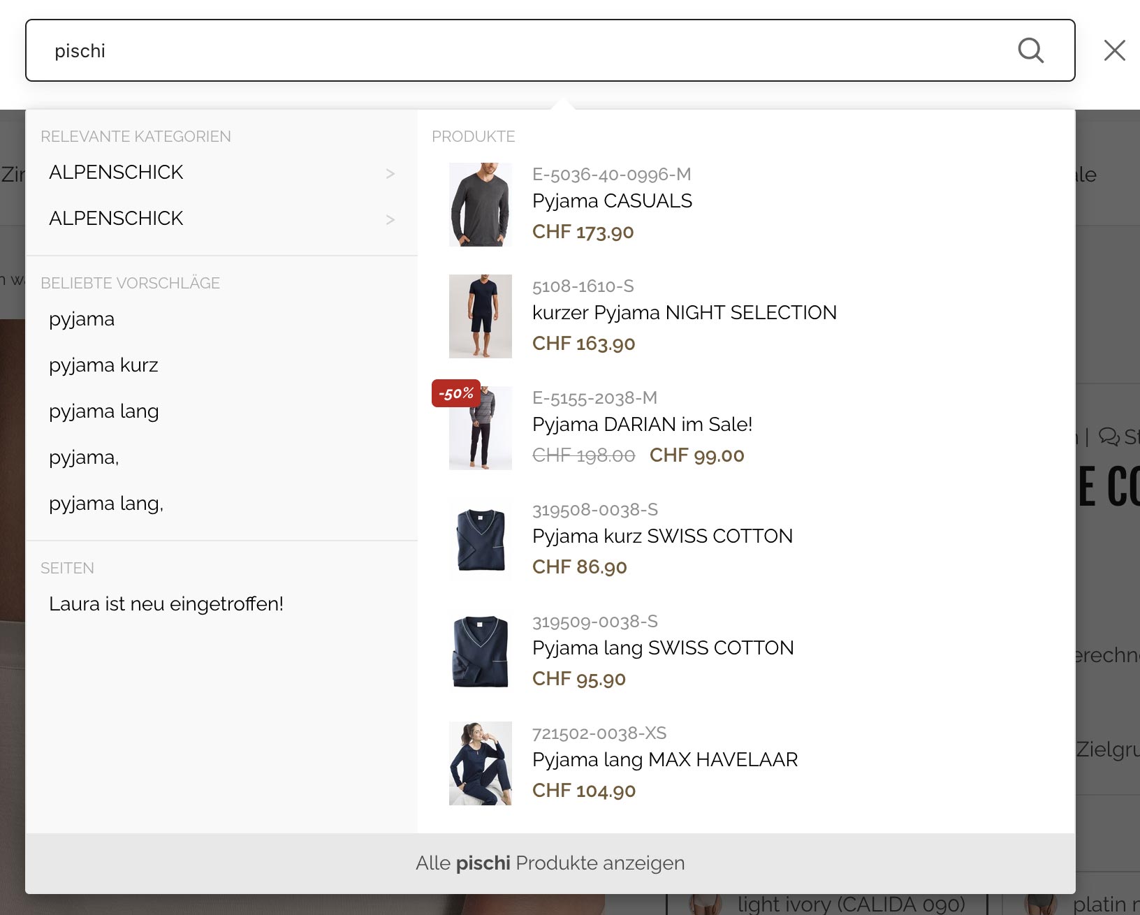The height and width of the screenshot is (915, 1140).
Task: Open the kurzer Pyjama NIGHT SELECTION thumbnail
Action: (x=481, y=316)
